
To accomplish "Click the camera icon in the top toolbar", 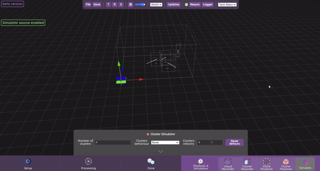I will (130, 4).
